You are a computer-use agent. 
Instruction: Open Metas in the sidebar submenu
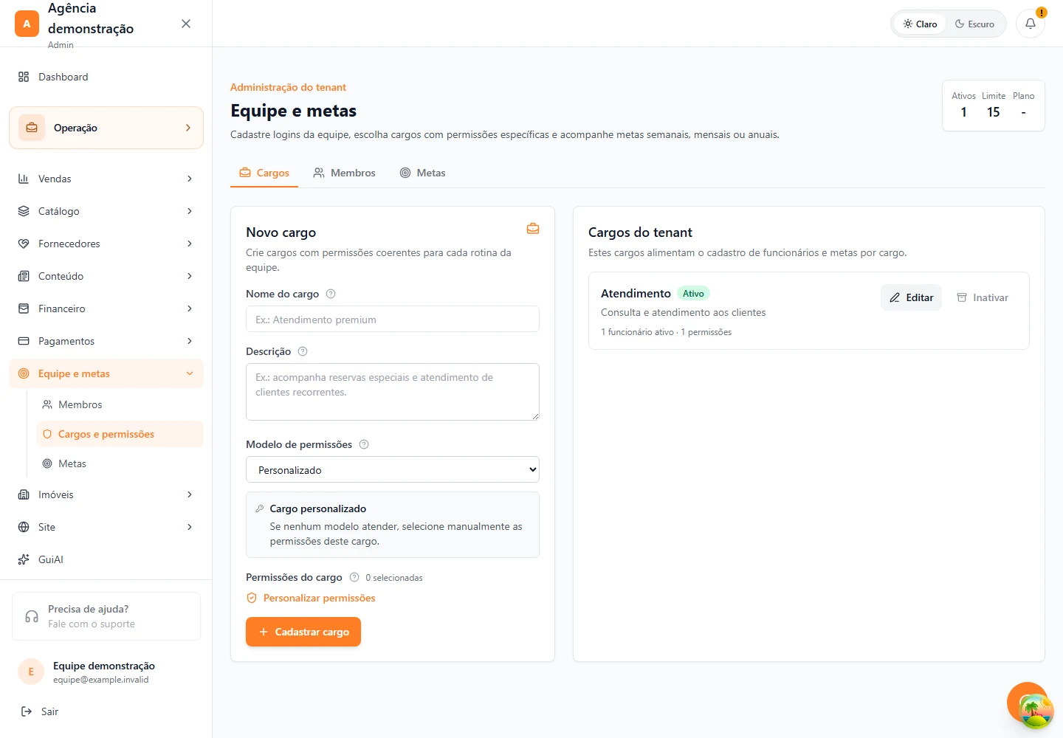tap(120, 463)
